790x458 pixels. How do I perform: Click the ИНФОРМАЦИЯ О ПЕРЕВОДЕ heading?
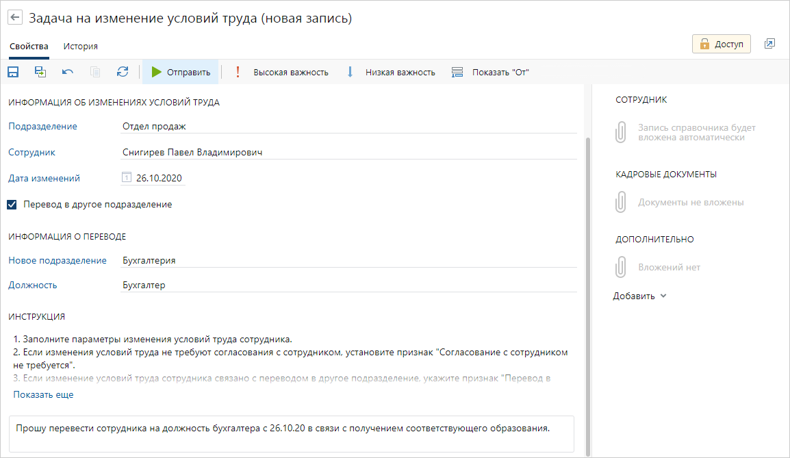point(67,237)
